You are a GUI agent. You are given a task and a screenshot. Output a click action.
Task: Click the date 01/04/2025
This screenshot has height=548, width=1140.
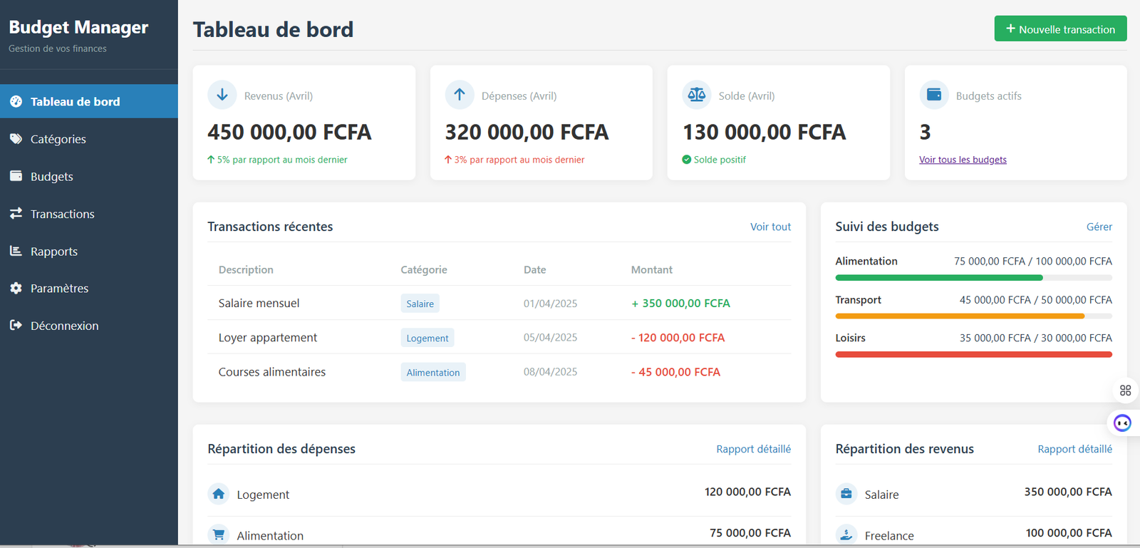click(x=550, y=304)
